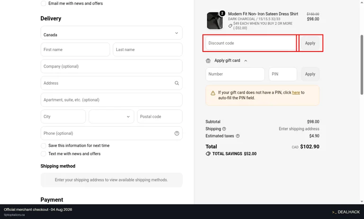Collapse the Apply gift card section
The width and height of the screenshot is (364, 219).
tap(246, 61)
